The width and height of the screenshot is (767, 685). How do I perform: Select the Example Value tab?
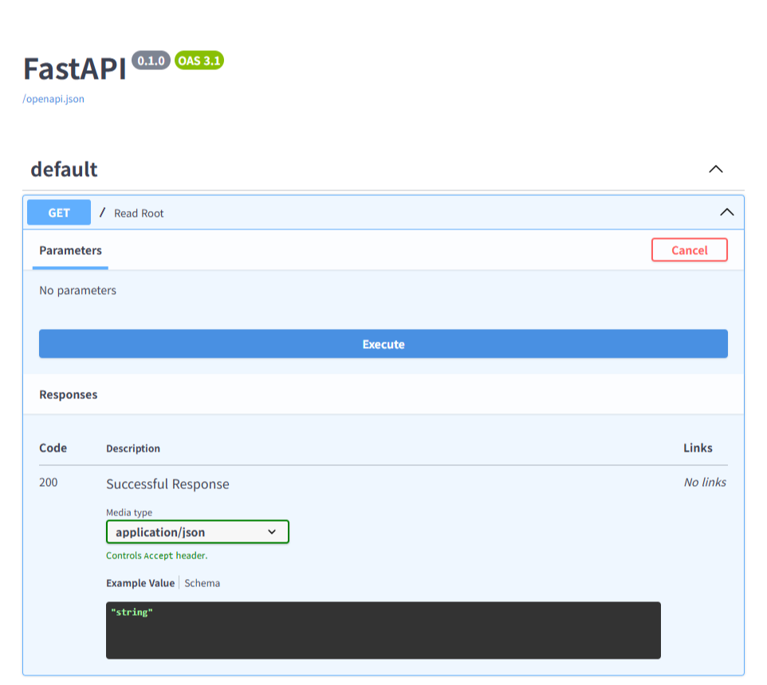tap(140, 583)
